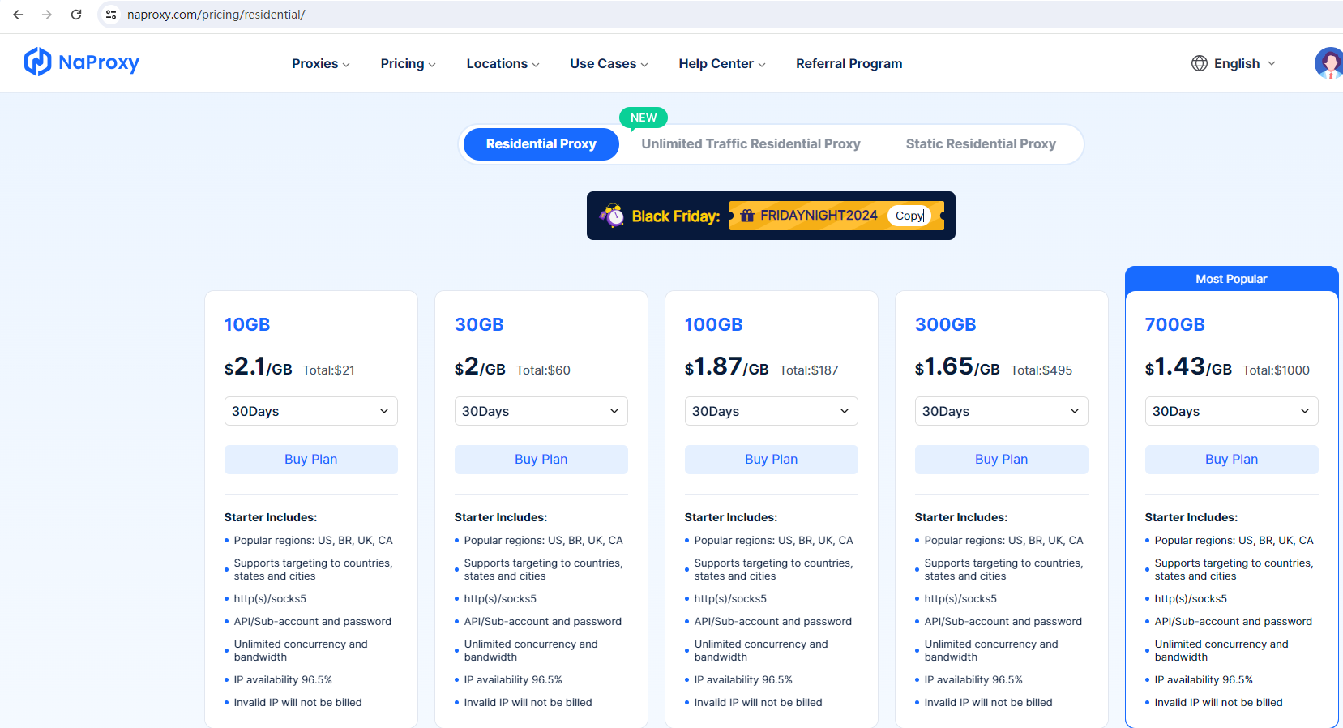Buy the 30GB plan
Viewport: 1343px width, 728px height.
[541, 460]
